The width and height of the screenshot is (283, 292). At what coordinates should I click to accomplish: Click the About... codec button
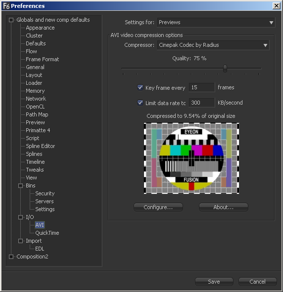[224, 207]
